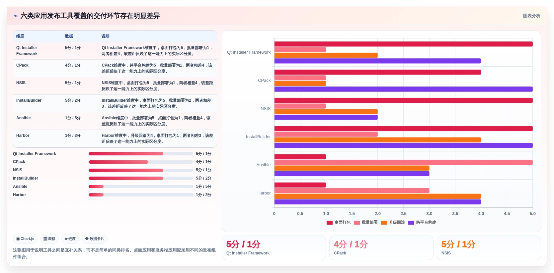Click the Ansible 1分 / 5分 progress value
Screen dimensions: 554x273
pos(203,187)
